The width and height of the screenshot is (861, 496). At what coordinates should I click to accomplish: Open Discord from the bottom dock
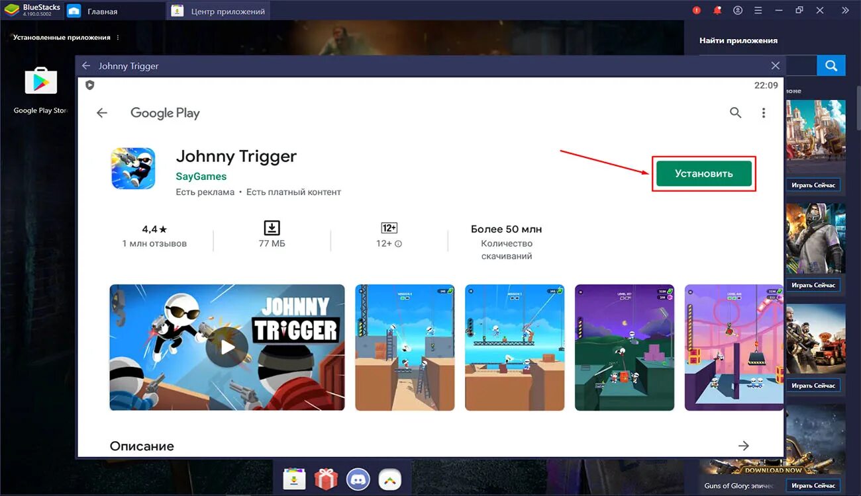pyautogui.click(x=358, y=478)
